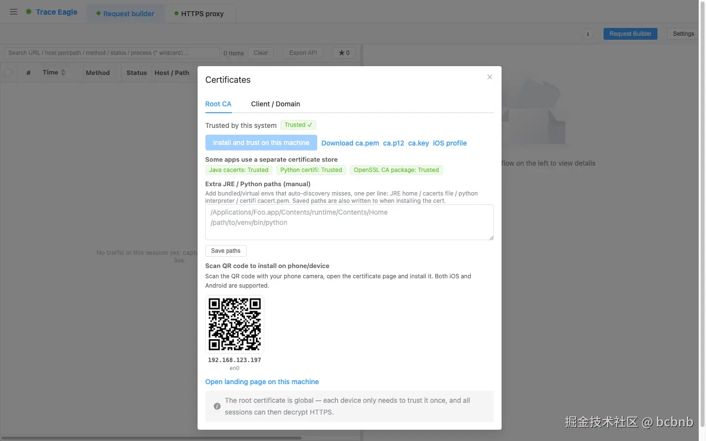Open the HTTPS proxy tab
The width and height of the screenshot is (706, 441).
tap(199, 14)
